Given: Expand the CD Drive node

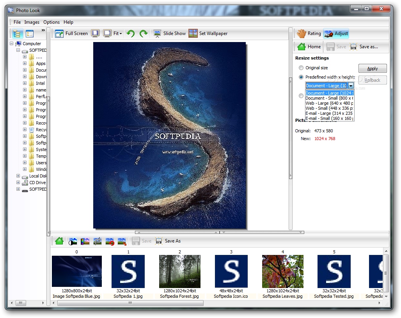Looking at the screenshot, I should tap(18, 183).
